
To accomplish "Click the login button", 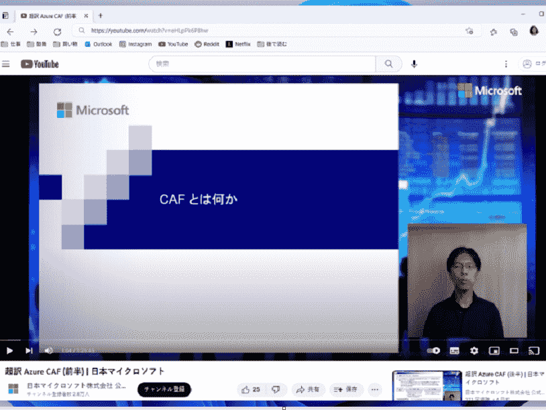I will [533, 64].
